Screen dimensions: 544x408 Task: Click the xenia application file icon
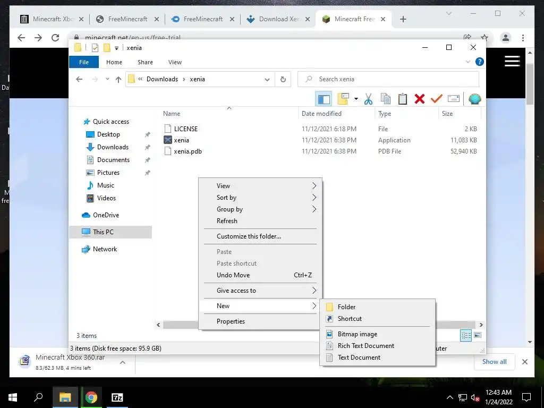167,140
